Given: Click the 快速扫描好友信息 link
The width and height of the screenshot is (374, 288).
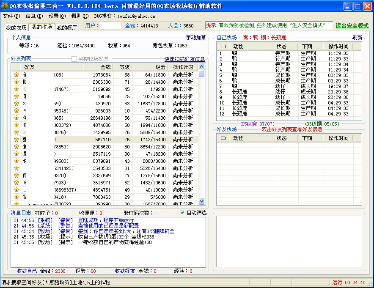Looking at the screenshot, I should 184,59.
